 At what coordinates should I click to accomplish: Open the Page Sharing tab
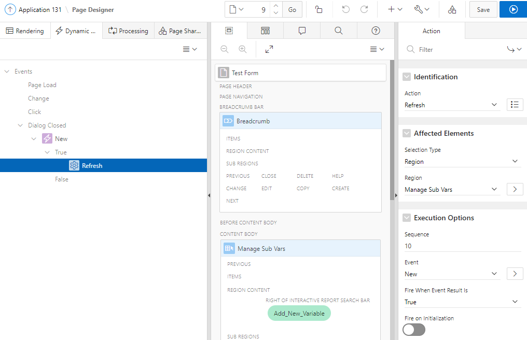pyautogui.click(x=180, y=31)
